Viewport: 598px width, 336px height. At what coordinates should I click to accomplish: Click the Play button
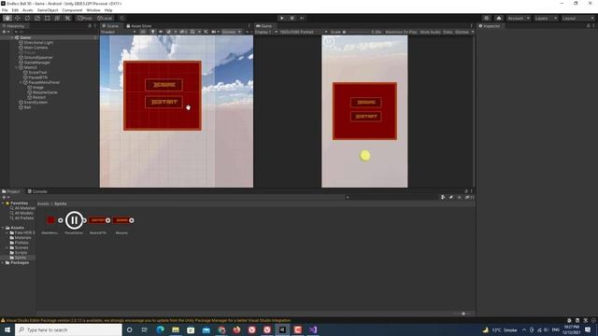point(282,19)
